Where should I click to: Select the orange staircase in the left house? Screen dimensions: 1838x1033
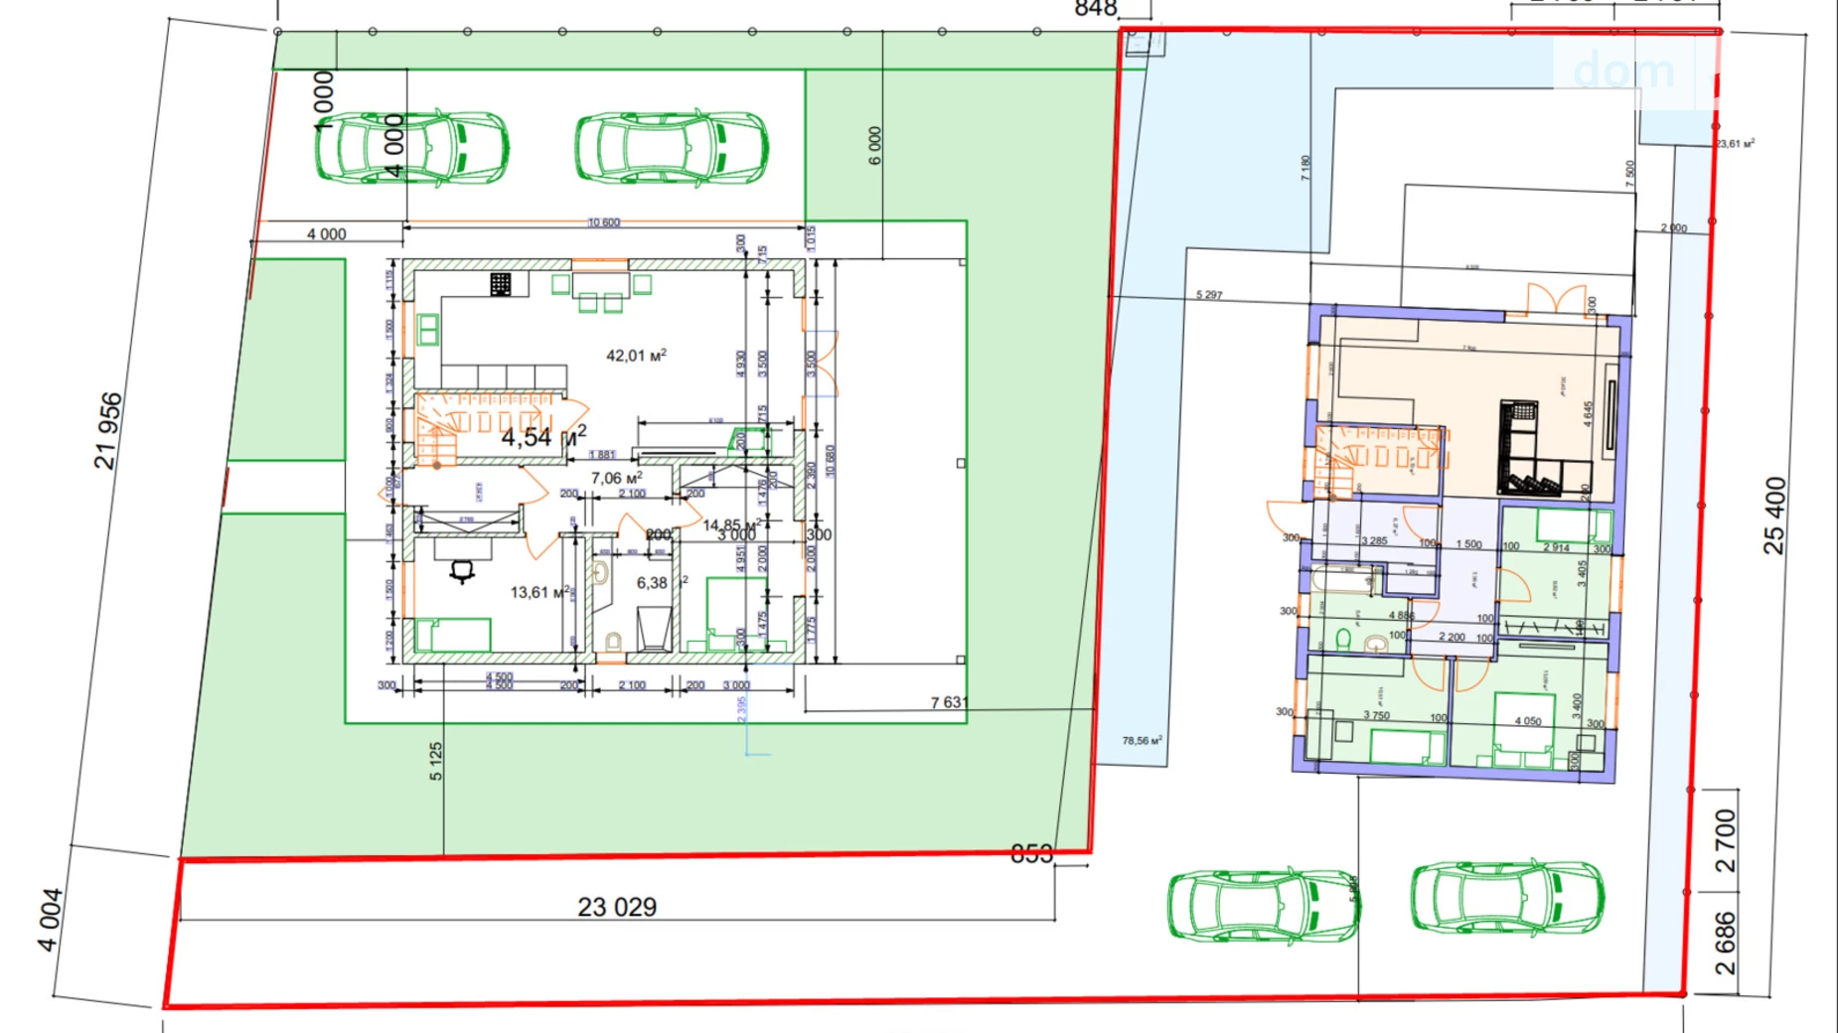pyautogui.click(x=484, y=424)
